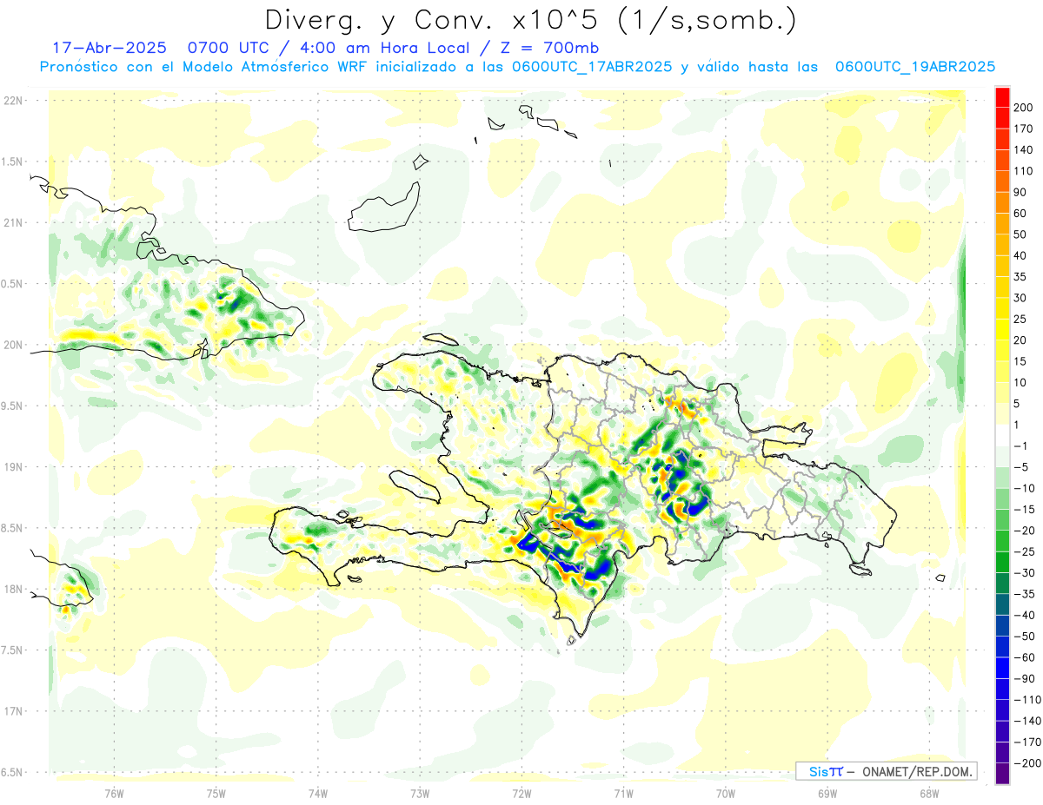Click the "0600UTC_17ABR2025" initialization timestamp
This screenshot has width=1043, height=805.
point(591,67)
